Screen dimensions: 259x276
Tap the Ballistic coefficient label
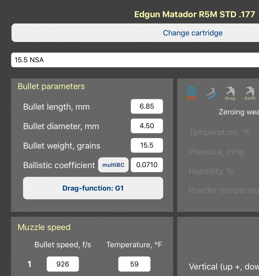(x=59, y=165)
